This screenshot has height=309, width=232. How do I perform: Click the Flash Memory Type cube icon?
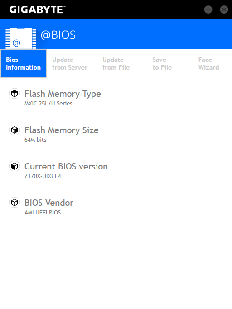(14, 94)
